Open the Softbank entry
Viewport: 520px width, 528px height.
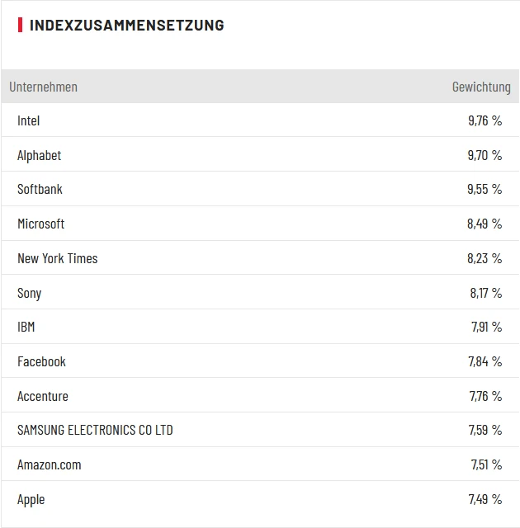(x=40, y=189)
